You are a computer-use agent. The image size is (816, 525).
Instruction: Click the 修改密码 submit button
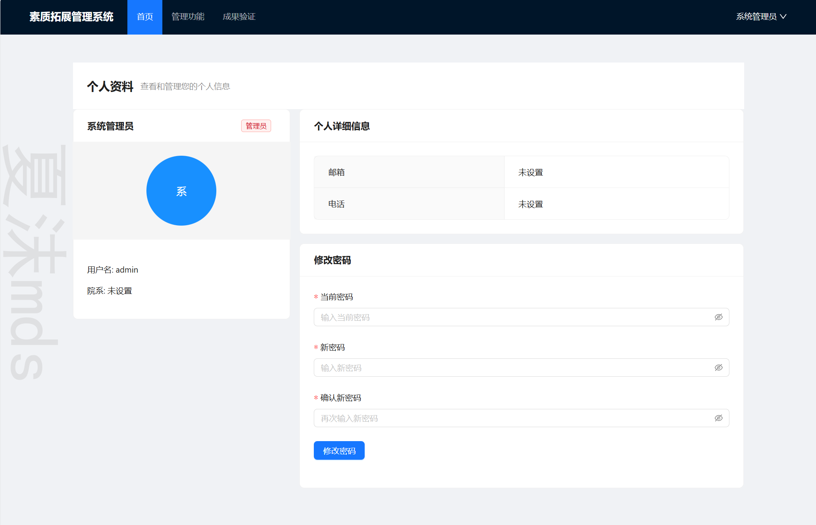(339, 450)
